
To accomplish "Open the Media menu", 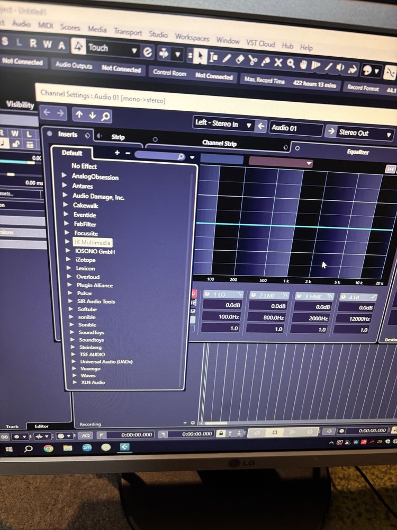I will click(x=97, y=29).
